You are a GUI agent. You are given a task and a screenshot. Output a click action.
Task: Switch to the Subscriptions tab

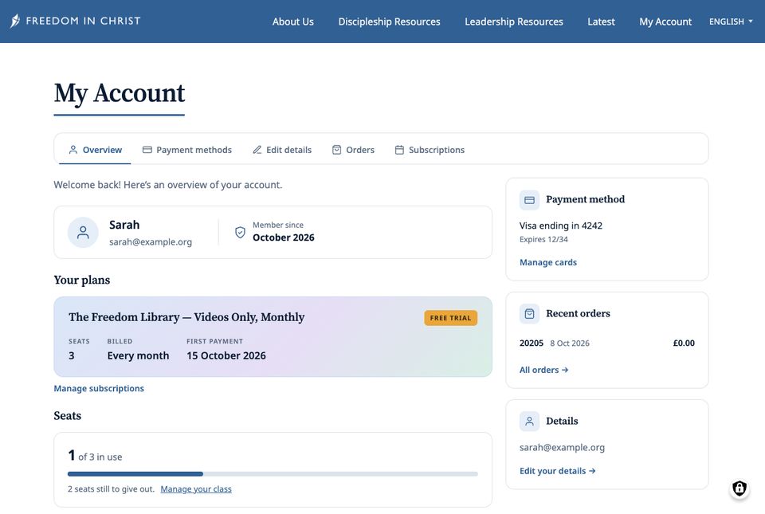click(430, 150)
